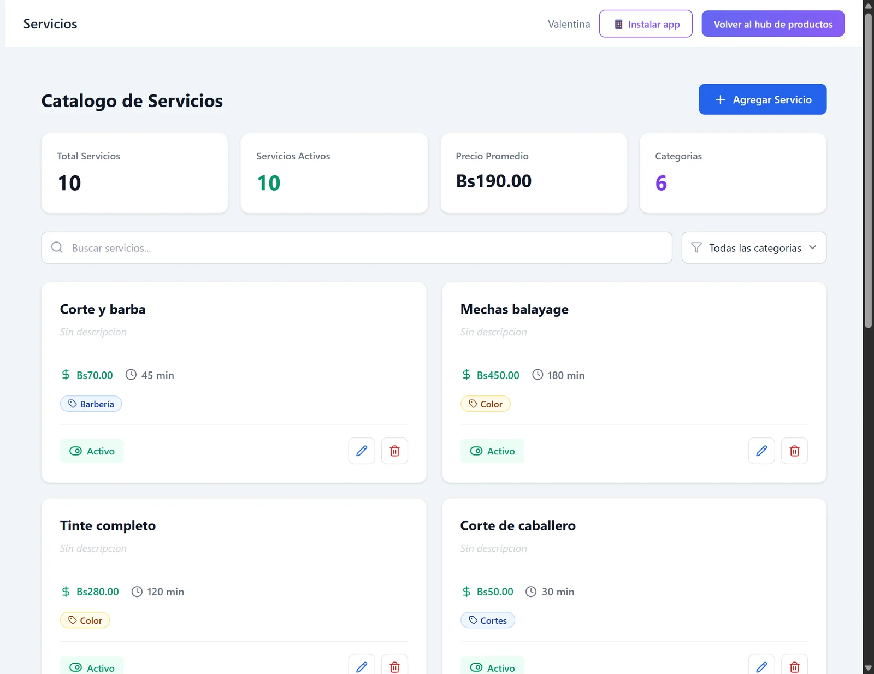The image size is (874, 674).
Task: Toggle Activo status for Corte y barba
Action: (92, 451)
